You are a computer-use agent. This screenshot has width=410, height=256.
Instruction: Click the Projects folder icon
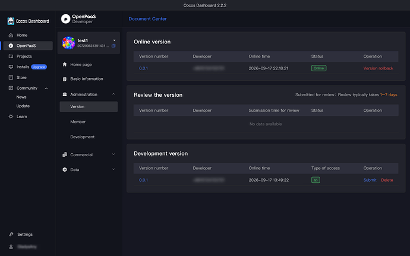click(x=11, y=56)
